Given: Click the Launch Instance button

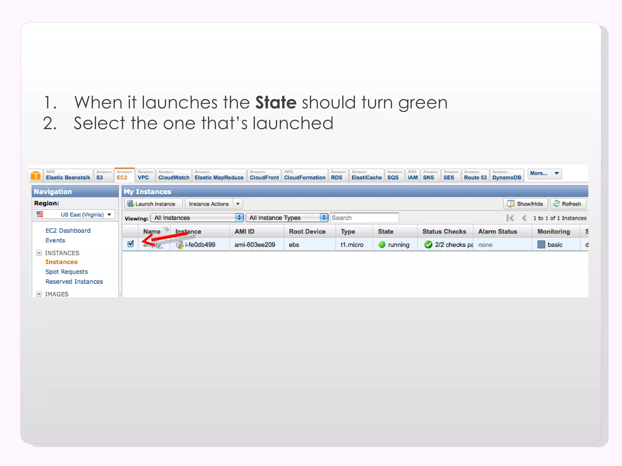Looking at the screenshot, I should 153,204.
